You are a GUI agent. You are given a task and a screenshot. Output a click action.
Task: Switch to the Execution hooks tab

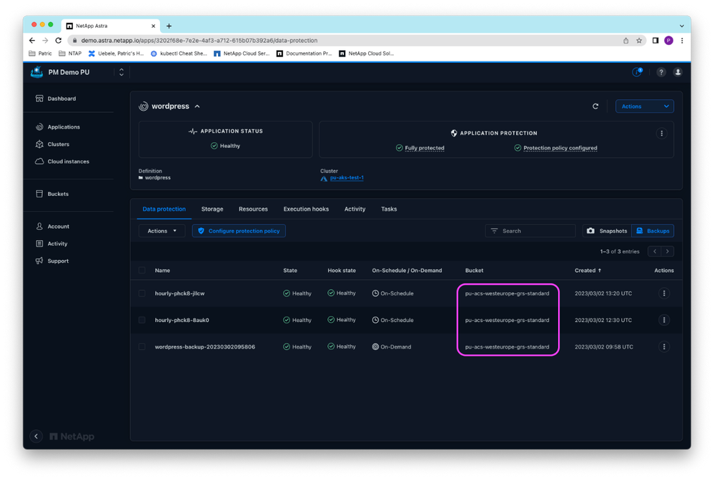click(306, 209)
